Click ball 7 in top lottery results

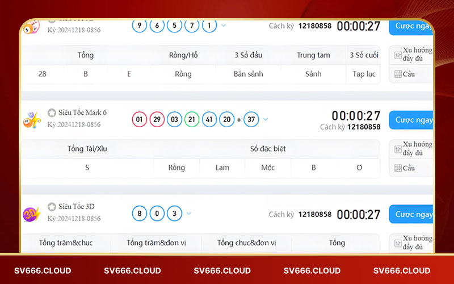pos(192,26)
